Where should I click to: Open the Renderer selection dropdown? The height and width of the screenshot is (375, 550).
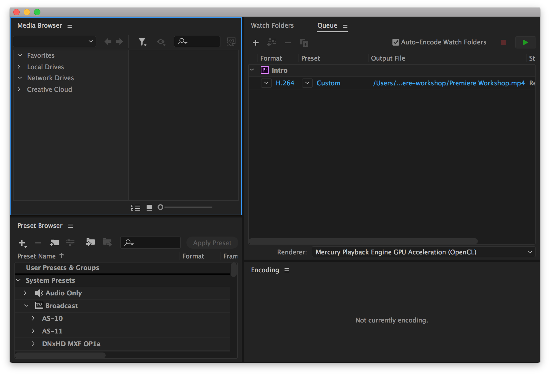(530, 252)
